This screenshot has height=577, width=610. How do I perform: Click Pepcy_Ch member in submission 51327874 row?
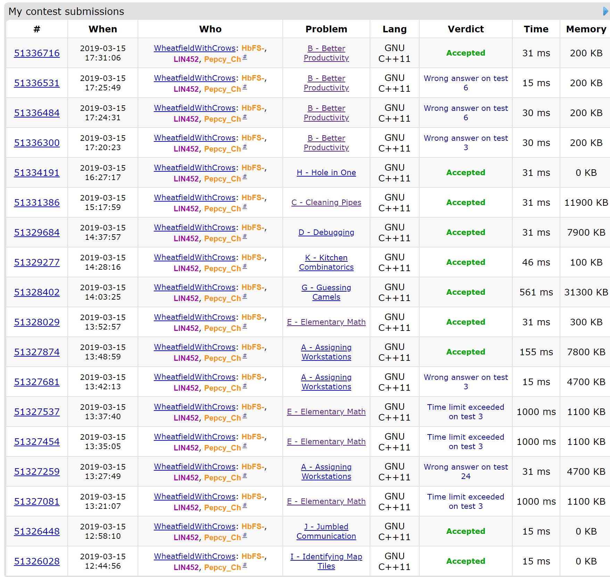click(222, 358)
